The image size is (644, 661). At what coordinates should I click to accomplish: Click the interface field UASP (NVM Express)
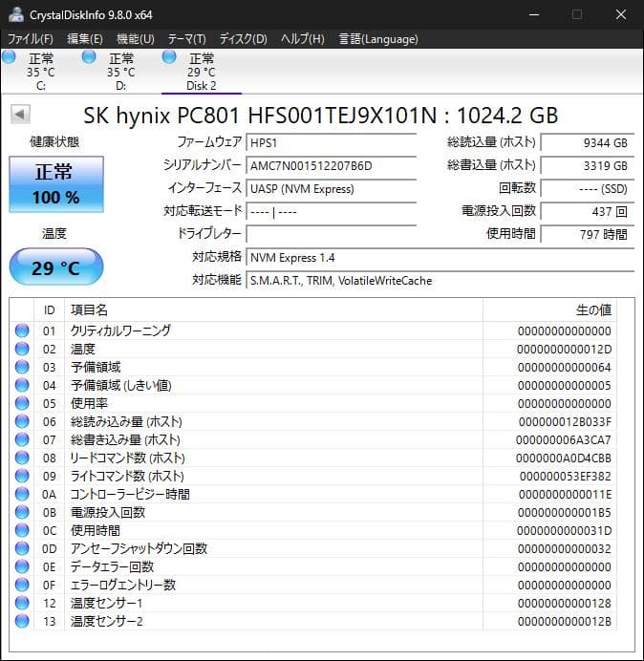tap(331, 189)
